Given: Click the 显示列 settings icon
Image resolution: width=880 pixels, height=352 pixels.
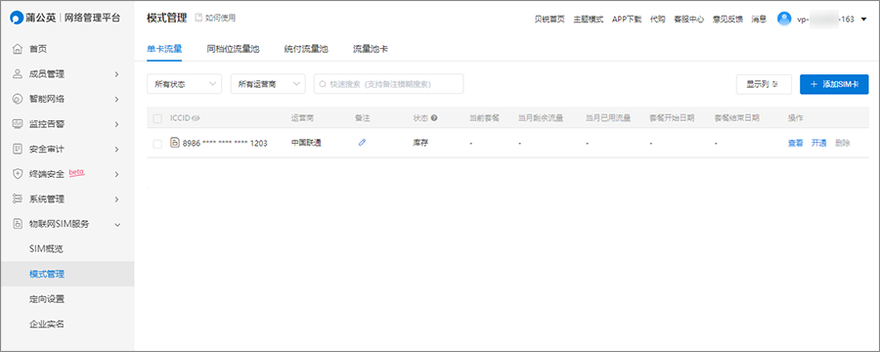Looking at the screenshot, I should coord(775,84).
